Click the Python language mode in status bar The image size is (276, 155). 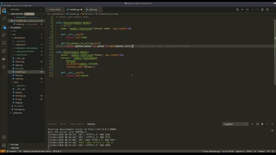261,152
